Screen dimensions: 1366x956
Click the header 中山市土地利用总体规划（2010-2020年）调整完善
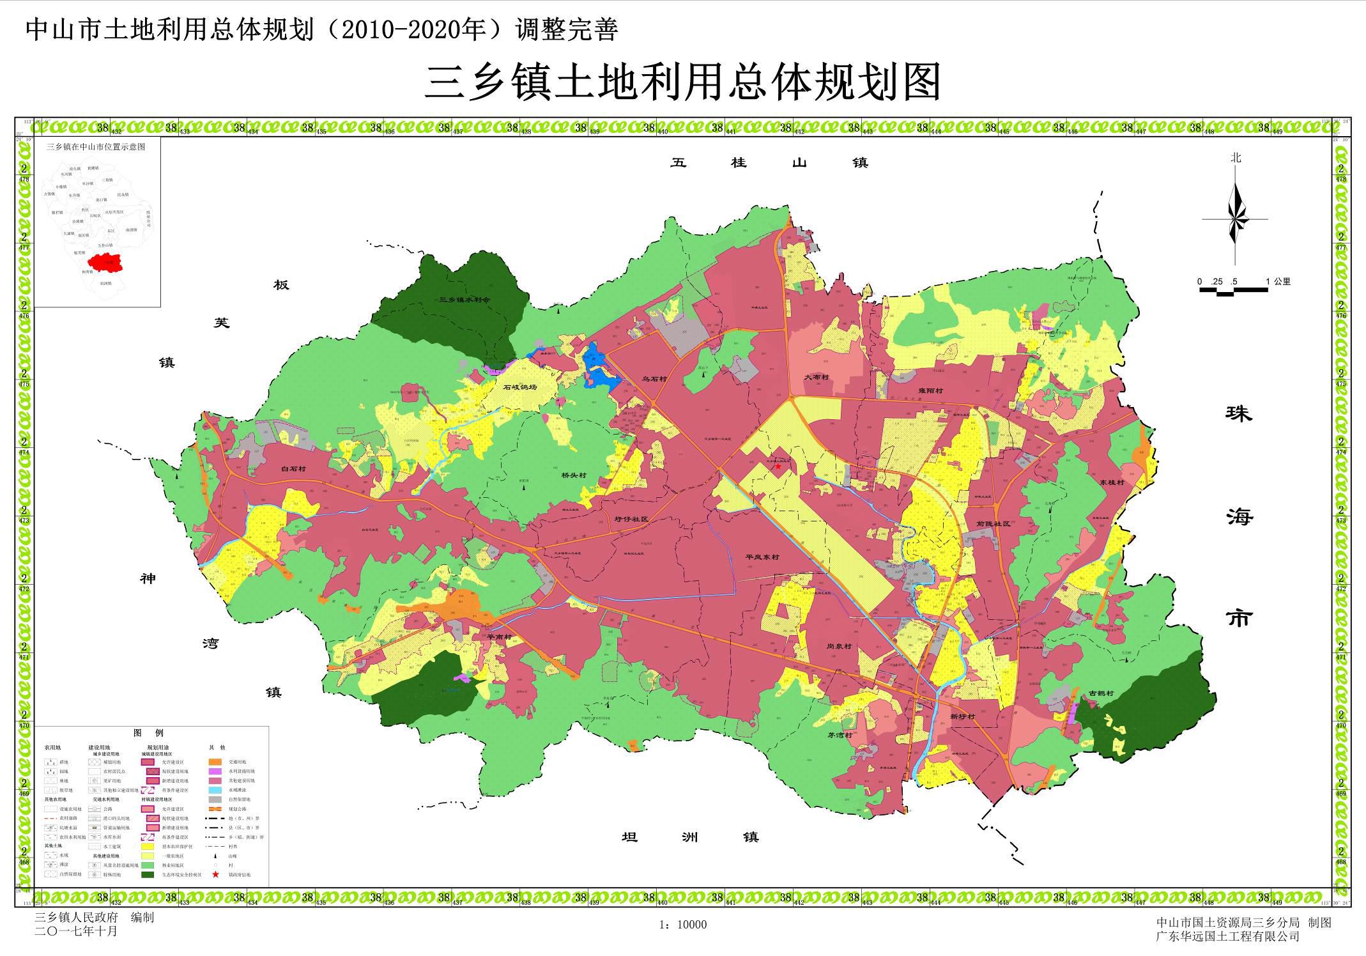point(323,28)
